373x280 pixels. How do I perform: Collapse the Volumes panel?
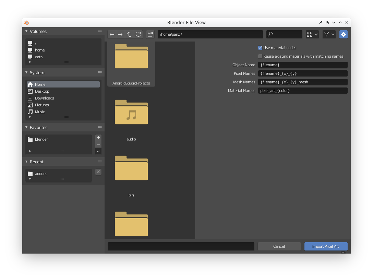(x=26, y=31)
